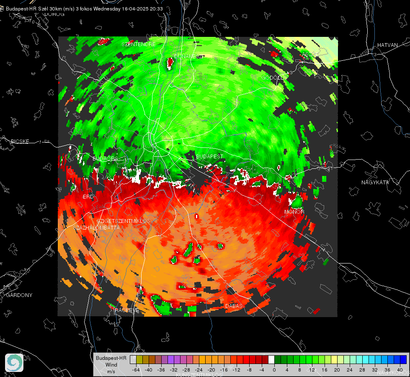Image resolution: width=410 pixels, height=377 pixels.
Task: Select the white zero-velocity legend swatch
Action: 271,359
